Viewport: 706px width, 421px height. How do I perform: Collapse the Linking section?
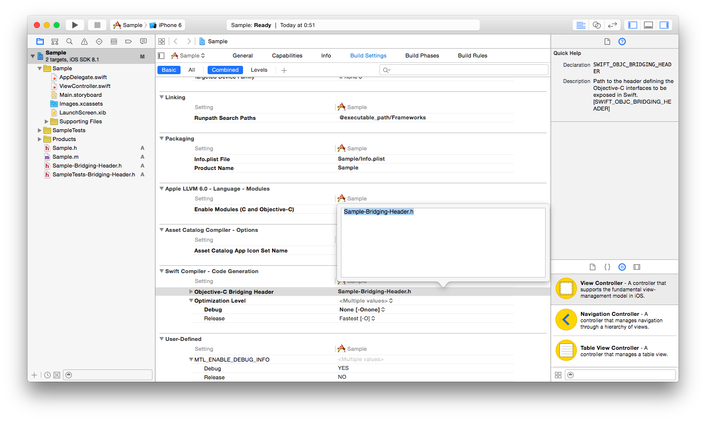tap(161, 97)
